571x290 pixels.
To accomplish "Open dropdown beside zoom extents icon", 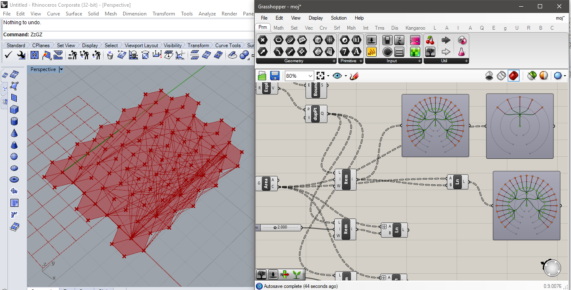I will [x=328, y=76].
